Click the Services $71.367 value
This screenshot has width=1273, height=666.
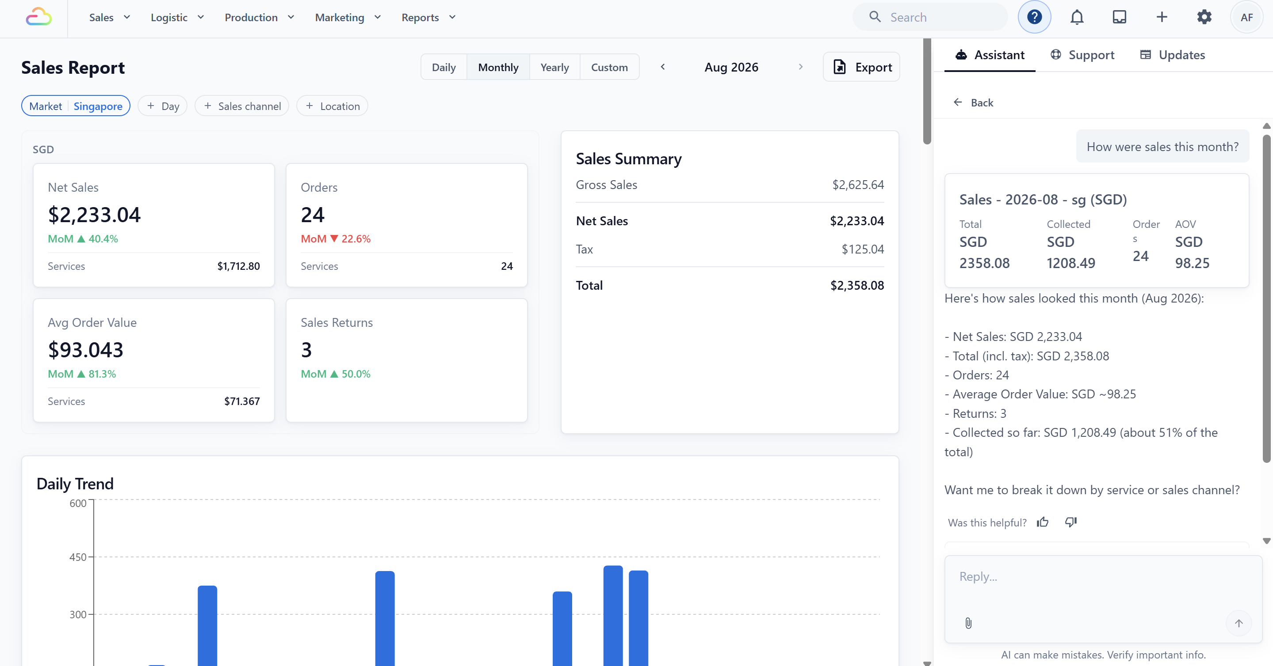coord(242,401)
